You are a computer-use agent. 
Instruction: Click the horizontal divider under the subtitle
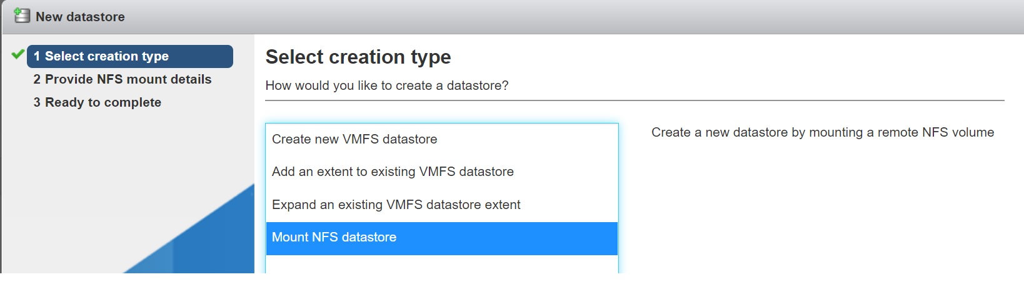click(x=634, y=100)
